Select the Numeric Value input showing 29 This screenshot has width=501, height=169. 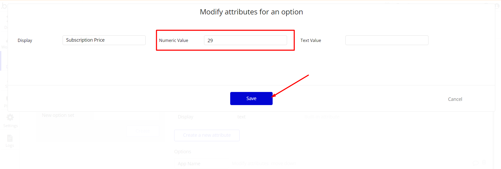(x=245, y=40)
